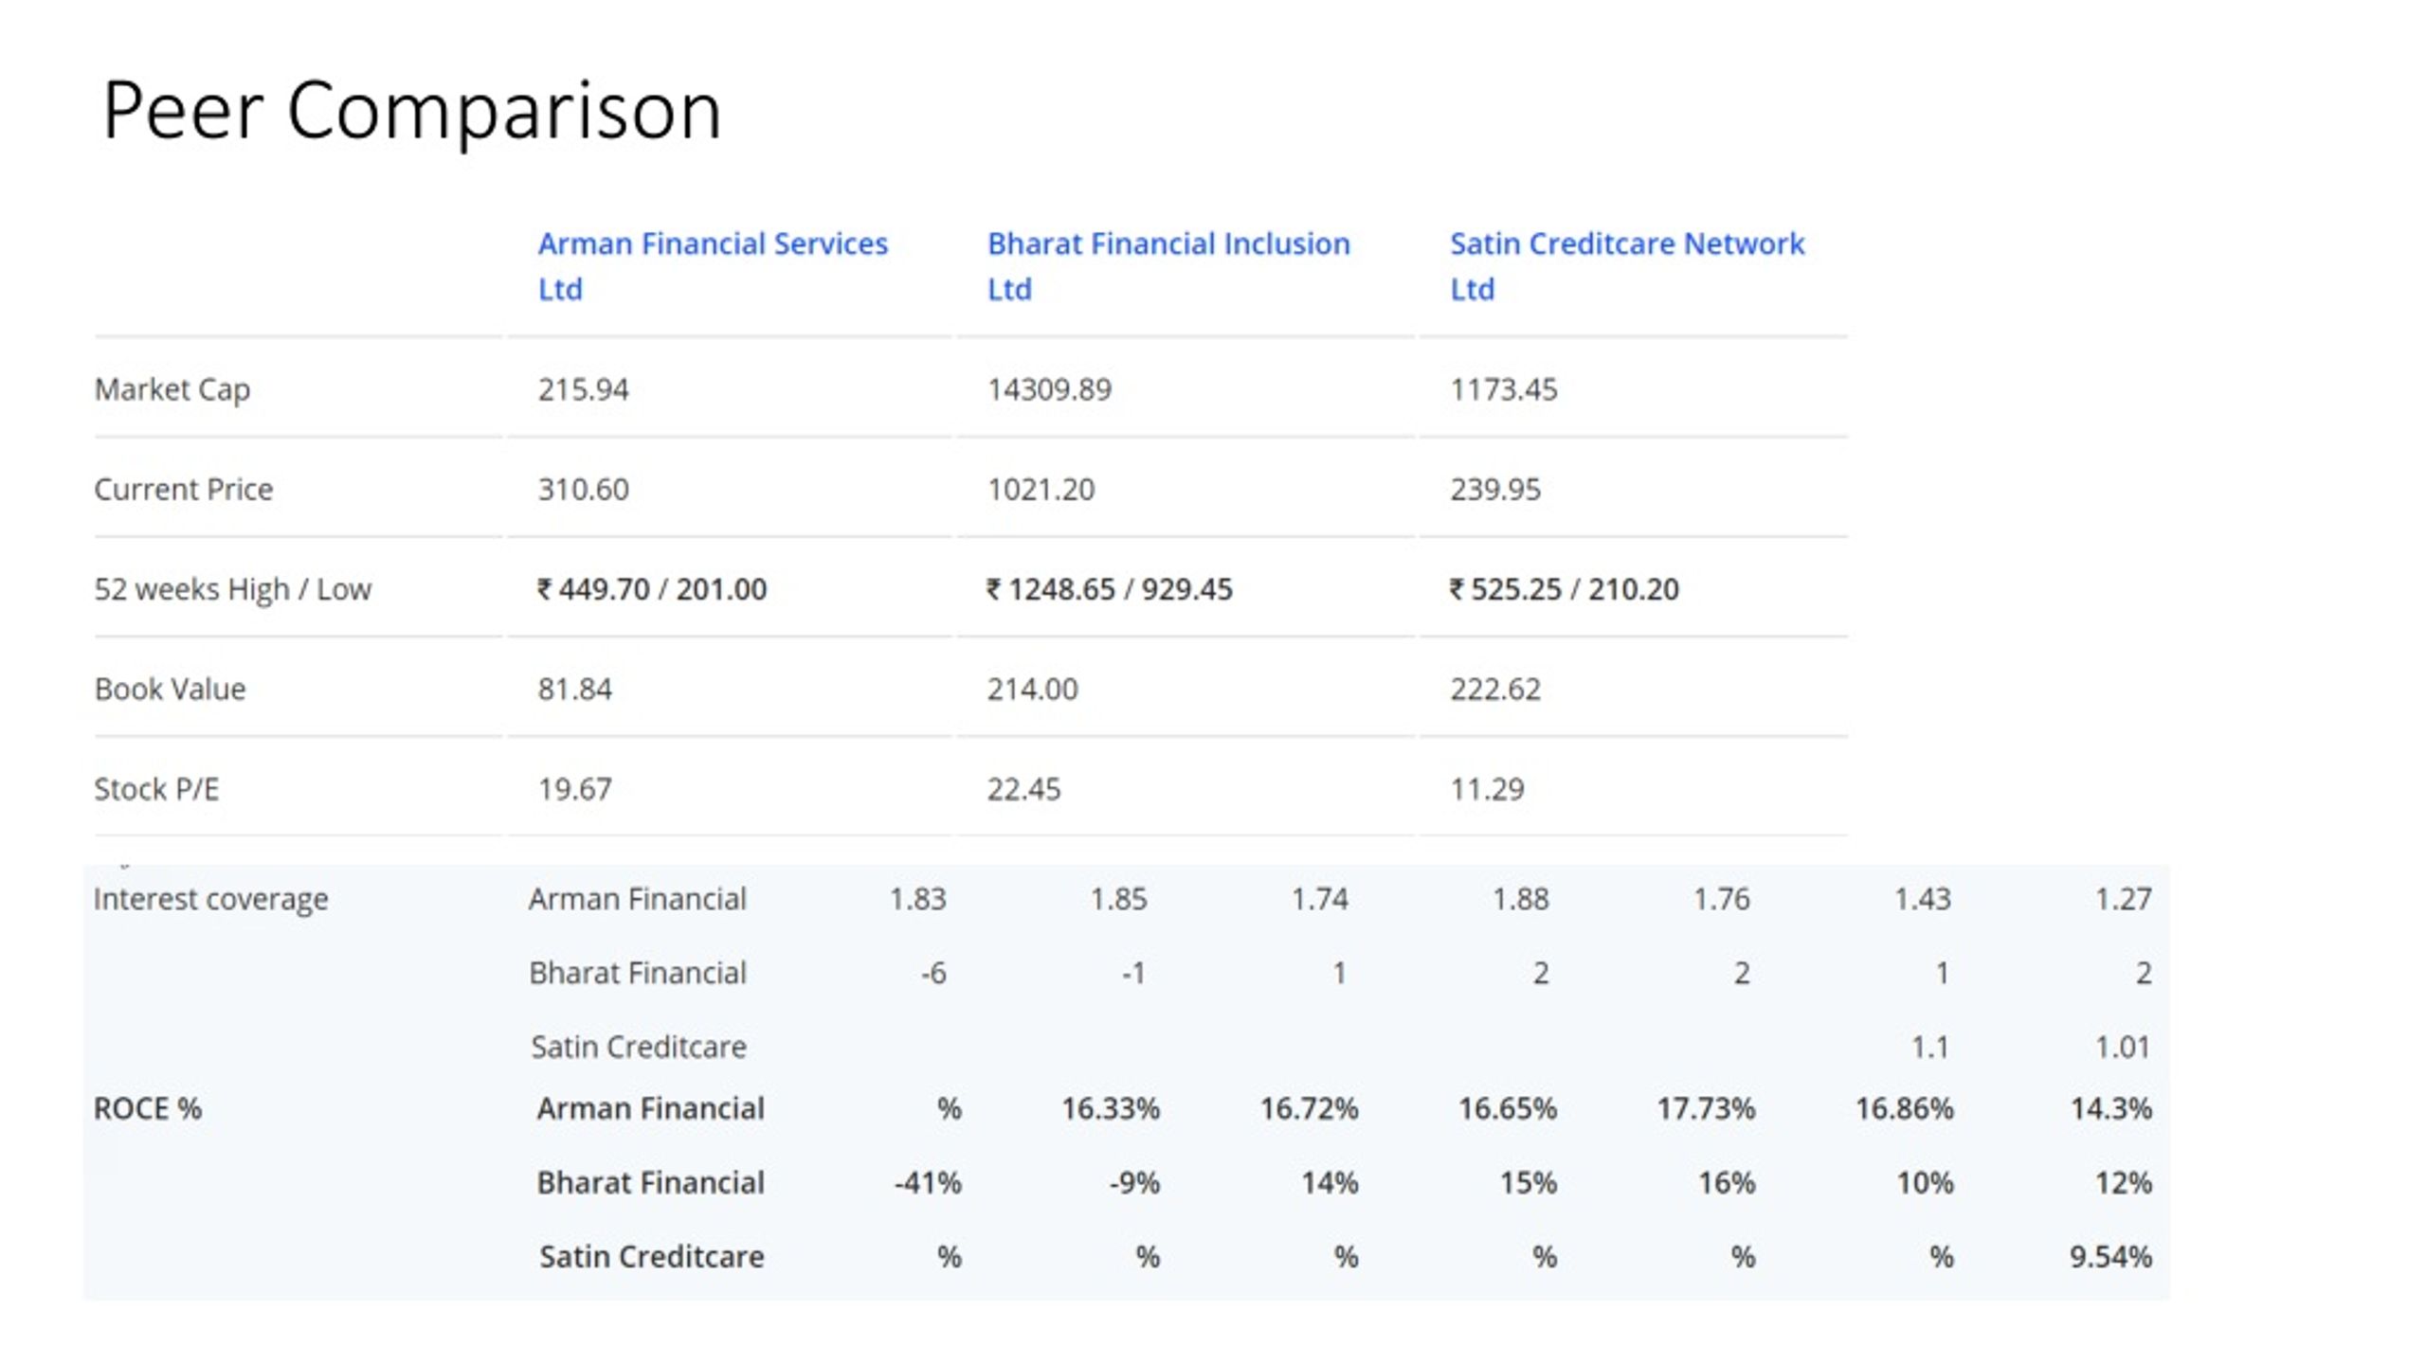Click Bharat interest coverage value -6
2426x1364 pixels.
tap(933, 973)
